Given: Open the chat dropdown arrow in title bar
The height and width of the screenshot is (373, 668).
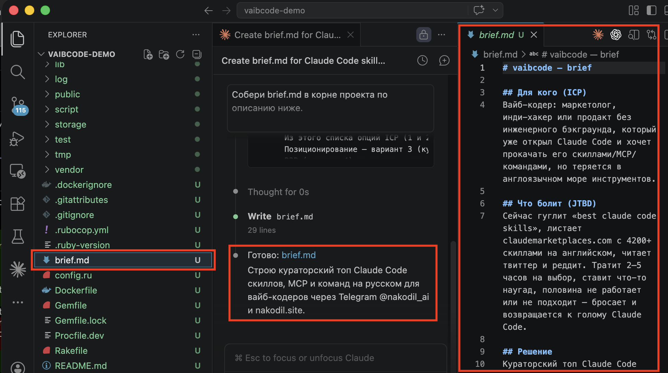Looking at the screenshot, I should (x=495, y=10).
